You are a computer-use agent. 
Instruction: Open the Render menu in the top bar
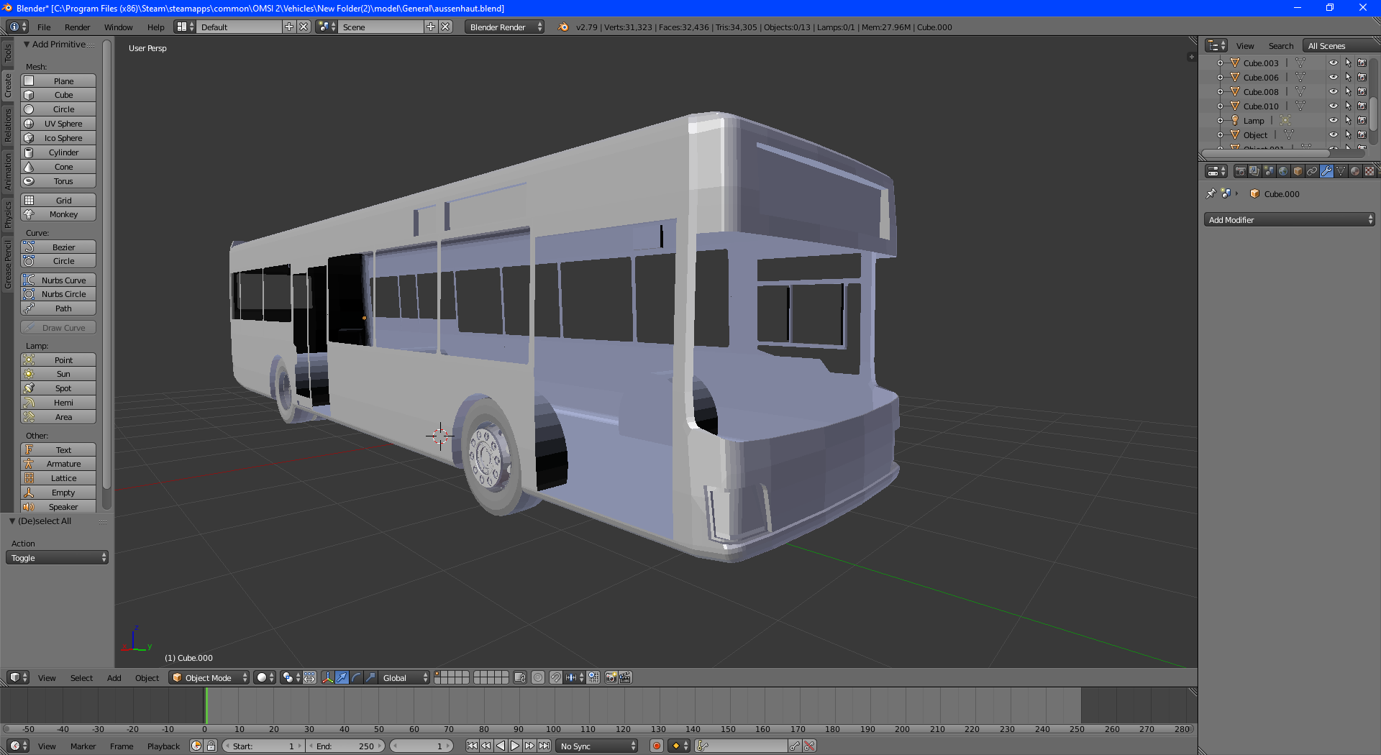[77, 27]
